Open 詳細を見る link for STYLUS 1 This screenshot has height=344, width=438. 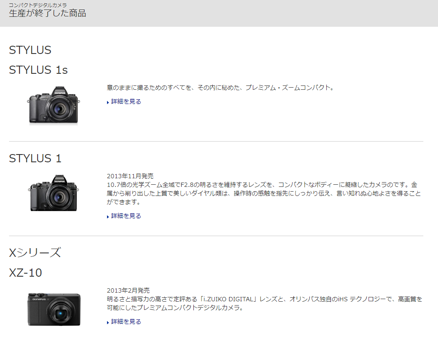(126, 216)
